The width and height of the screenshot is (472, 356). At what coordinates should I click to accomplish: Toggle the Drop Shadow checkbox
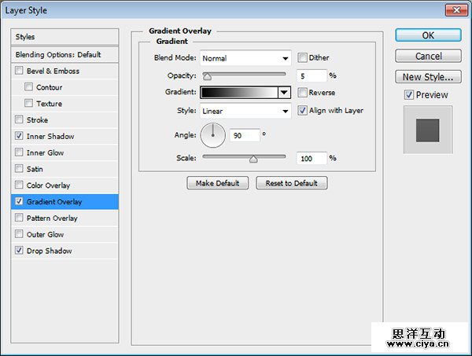(x=19, y=251)
